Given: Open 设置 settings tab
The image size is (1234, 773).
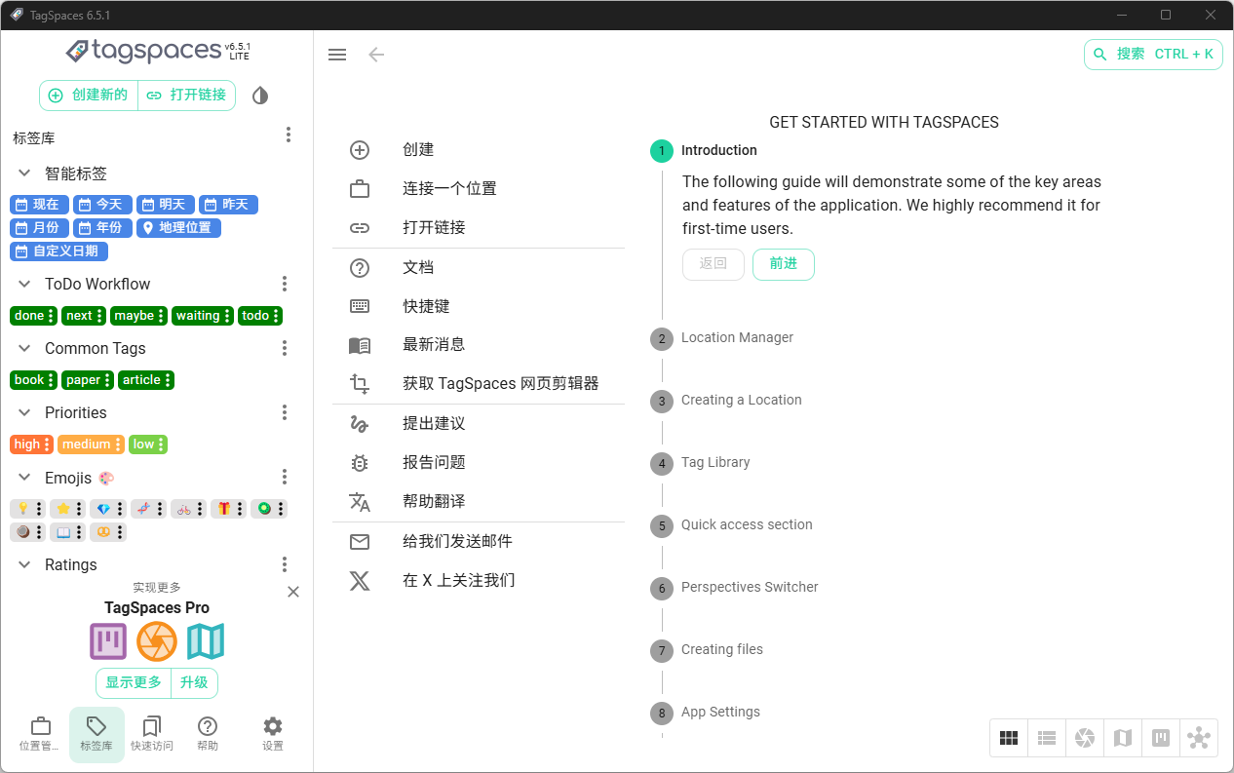Looking at the screenshot, I should [x=273, y=734].
